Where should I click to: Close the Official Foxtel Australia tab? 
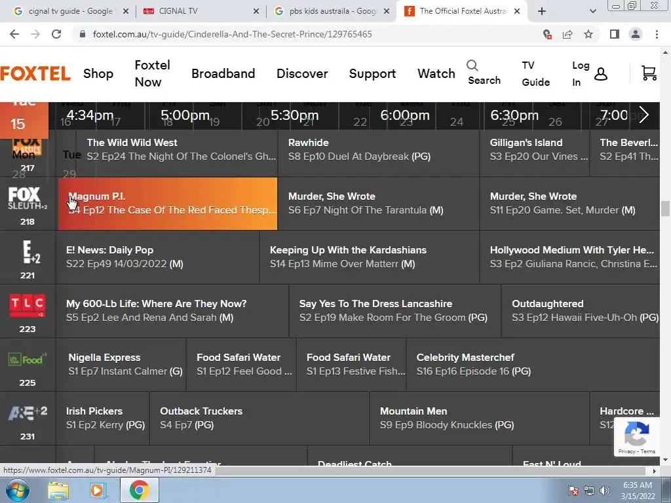click(517, 11)
